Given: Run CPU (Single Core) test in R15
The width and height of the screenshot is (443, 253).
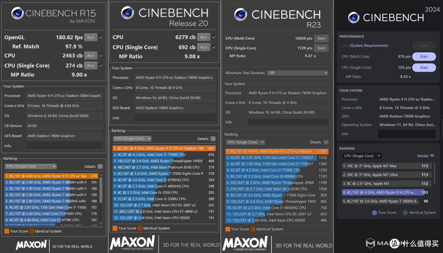Looking at the screenshot, I should click(x=91, y=66).
